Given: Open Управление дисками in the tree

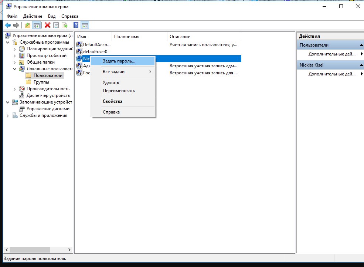Looking at the screenshot, I should point(48,109).
